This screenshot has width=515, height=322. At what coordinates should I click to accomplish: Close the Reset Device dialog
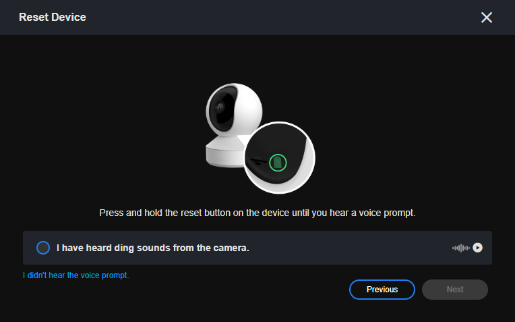(487, 18)
